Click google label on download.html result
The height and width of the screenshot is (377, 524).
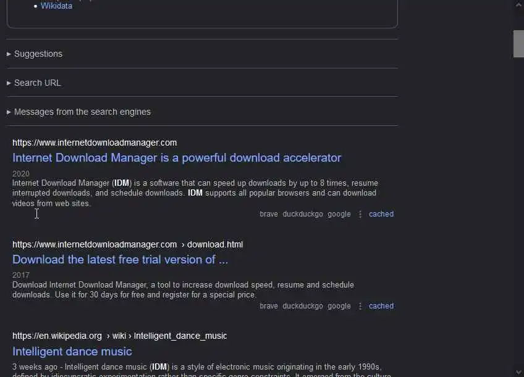pos(339,306)
